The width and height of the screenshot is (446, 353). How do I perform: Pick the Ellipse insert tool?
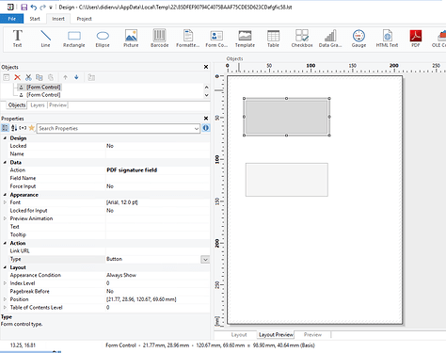click(x=103, y=39)
